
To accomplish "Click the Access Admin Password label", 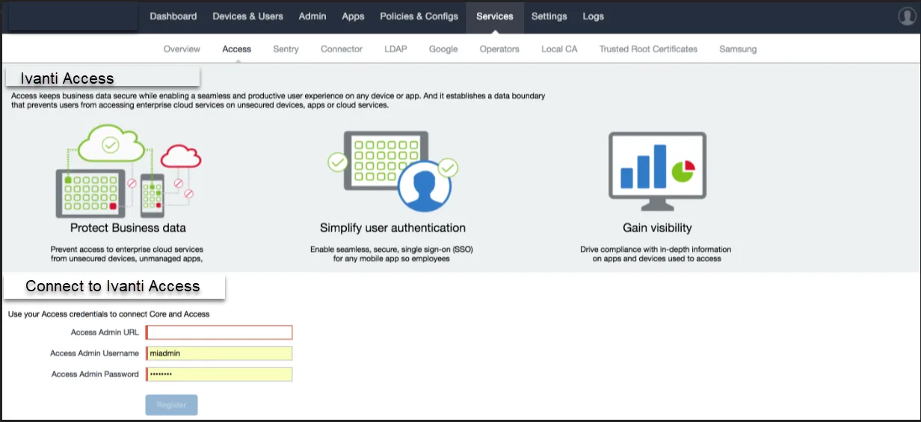I will point(95,374).
